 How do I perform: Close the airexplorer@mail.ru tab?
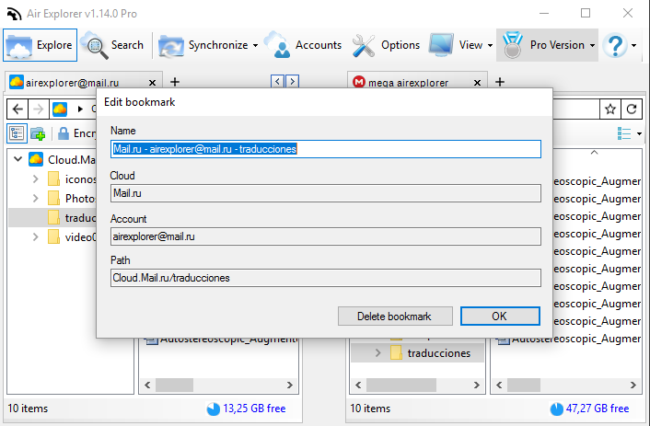pyautogui.click(x=152, y=83)
